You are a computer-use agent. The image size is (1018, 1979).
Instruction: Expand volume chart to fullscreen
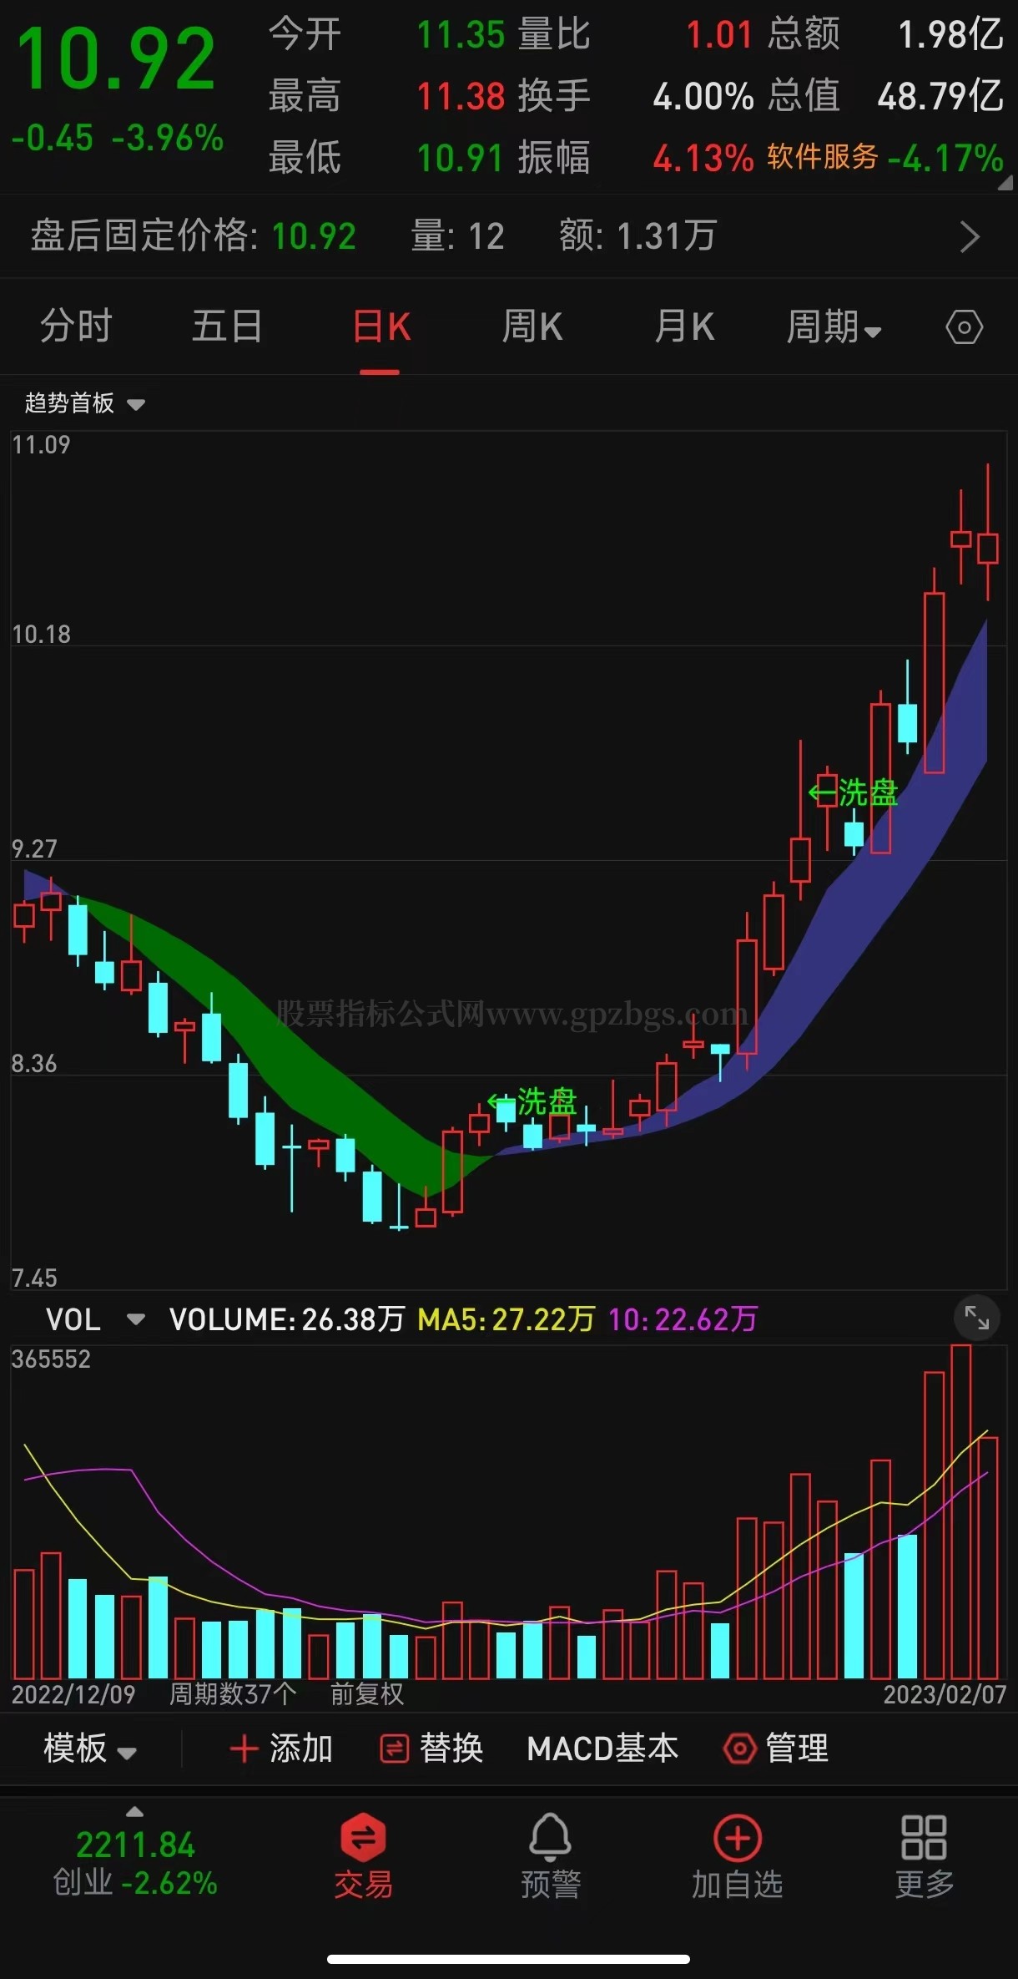(976, 1318)
